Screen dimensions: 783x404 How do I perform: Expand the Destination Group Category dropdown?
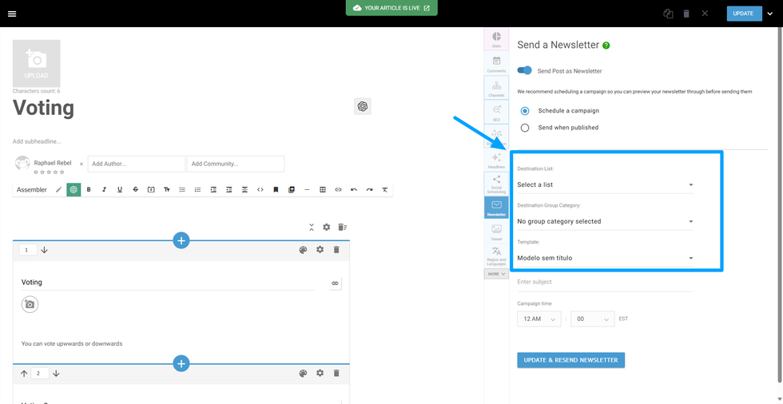[605, 221]
